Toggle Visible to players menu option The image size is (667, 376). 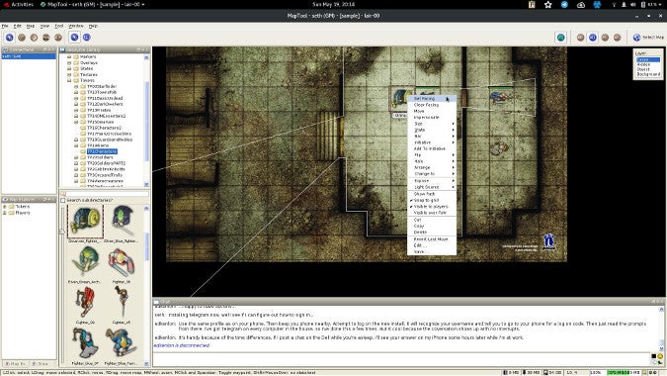coord(432,207)
